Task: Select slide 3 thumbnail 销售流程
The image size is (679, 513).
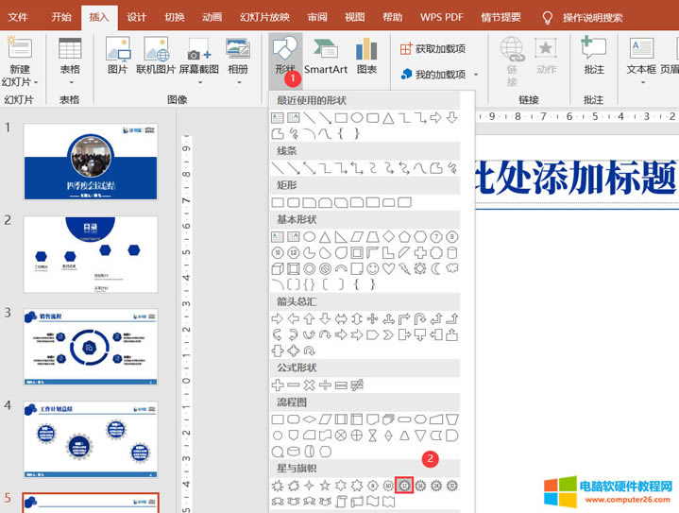Action: tap(91, 347)
